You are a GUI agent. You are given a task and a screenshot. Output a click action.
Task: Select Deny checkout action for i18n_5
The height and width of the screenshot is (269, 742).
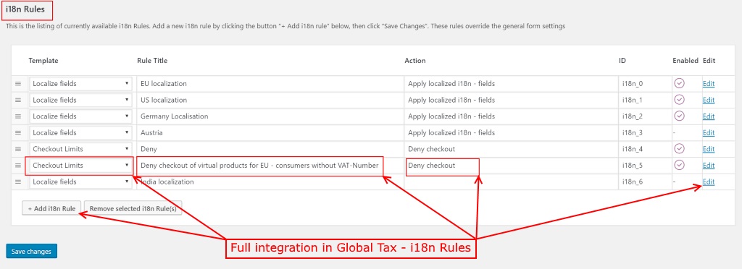(x=511, y=165)
